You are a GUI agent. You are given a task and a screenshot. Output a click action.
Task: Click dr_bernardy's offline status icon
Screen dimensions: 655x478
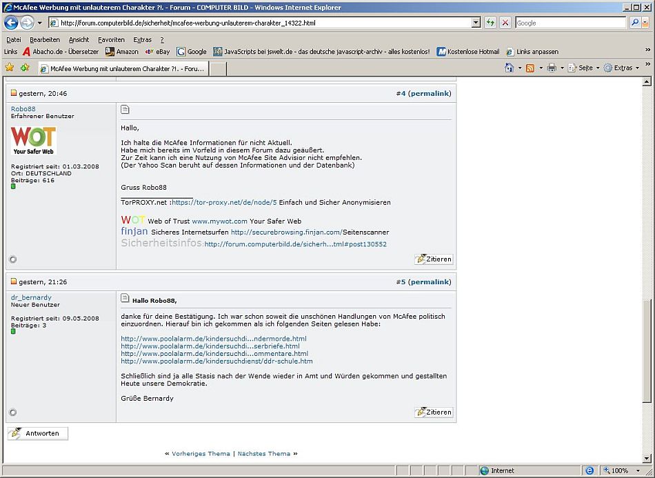13,412
